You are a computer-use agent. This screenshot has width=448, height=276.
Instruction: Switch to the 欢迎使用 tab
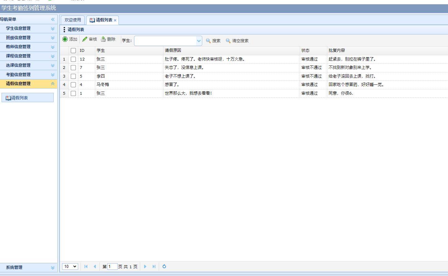point(73,20)
